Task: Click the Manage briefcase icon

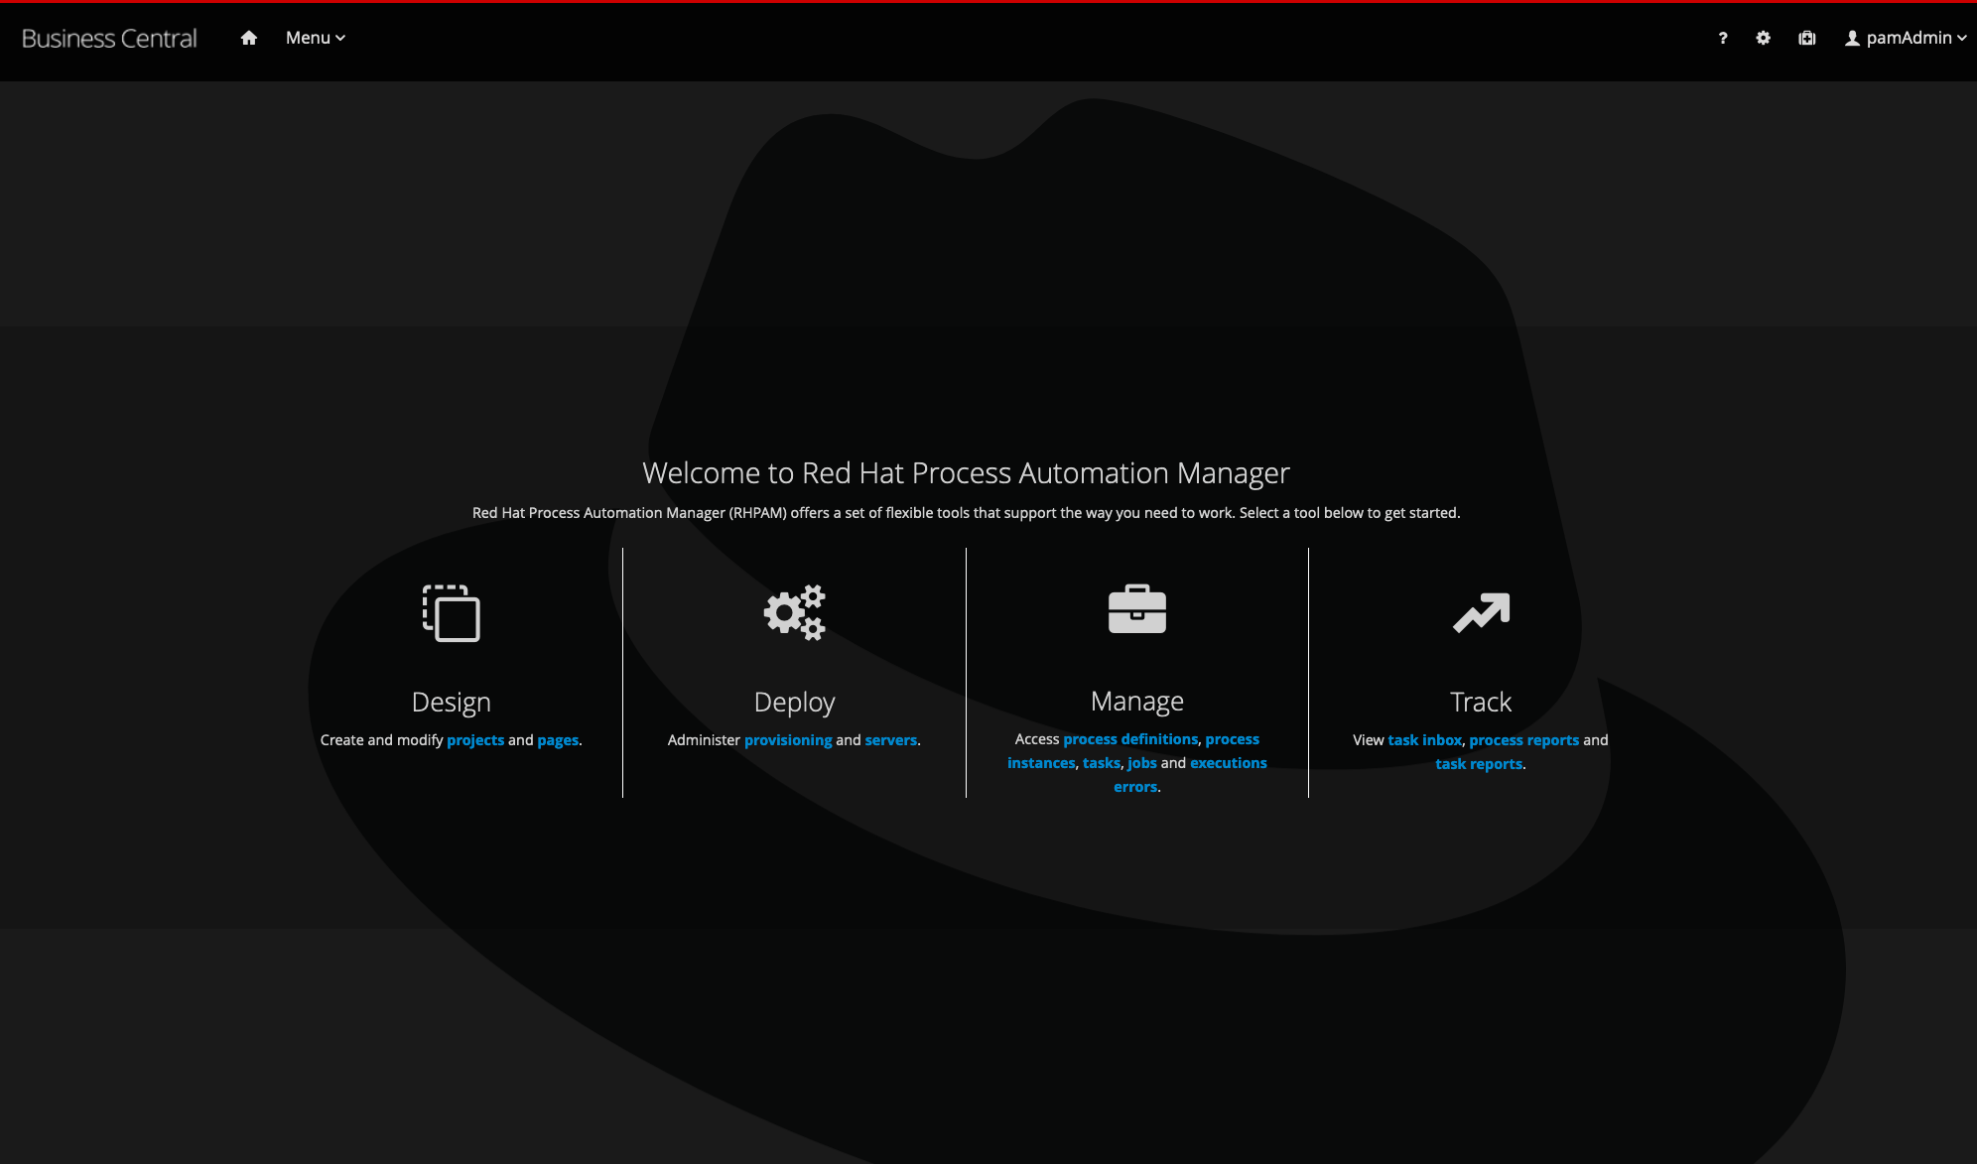Action: coord(1137,609)
